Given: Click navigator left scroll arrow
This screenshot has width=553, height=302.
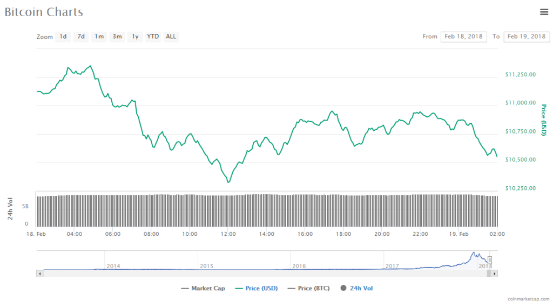Looking at the screenshot, I should [x=40, y=273].
